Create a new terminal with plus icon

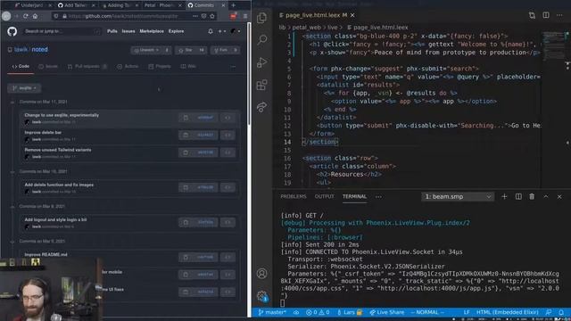point(504,196)
